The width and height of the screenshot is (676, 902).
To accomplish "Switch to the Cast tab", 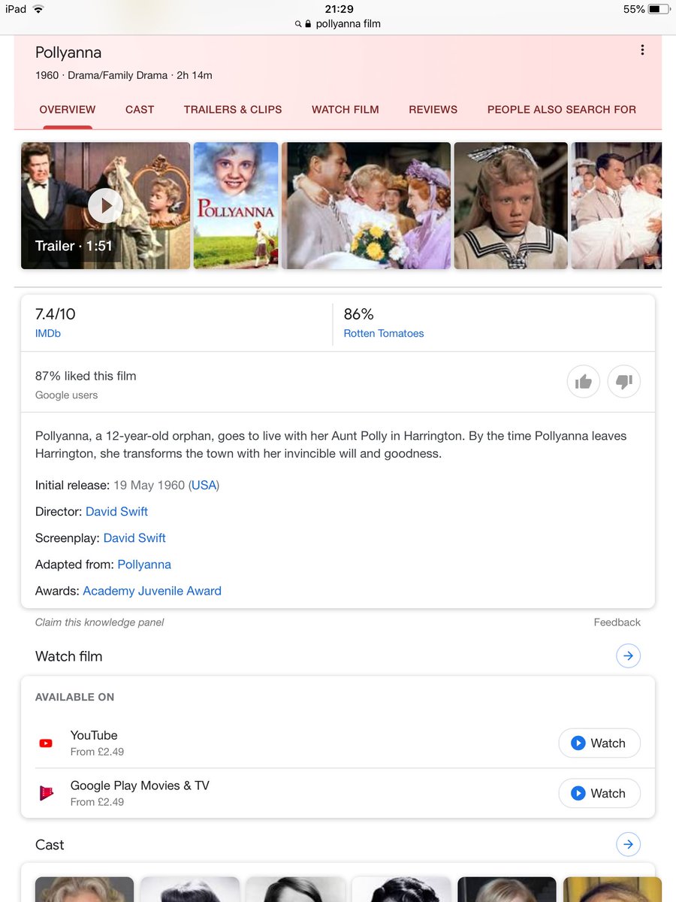I will [x=140, y=110].
